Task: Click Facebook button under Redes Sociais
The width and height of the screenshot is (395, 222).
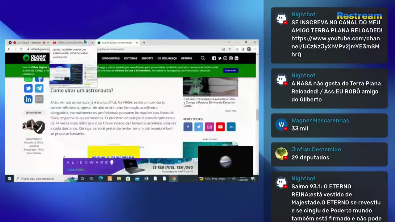Action: pyautogui.click(x=188, y=127)
